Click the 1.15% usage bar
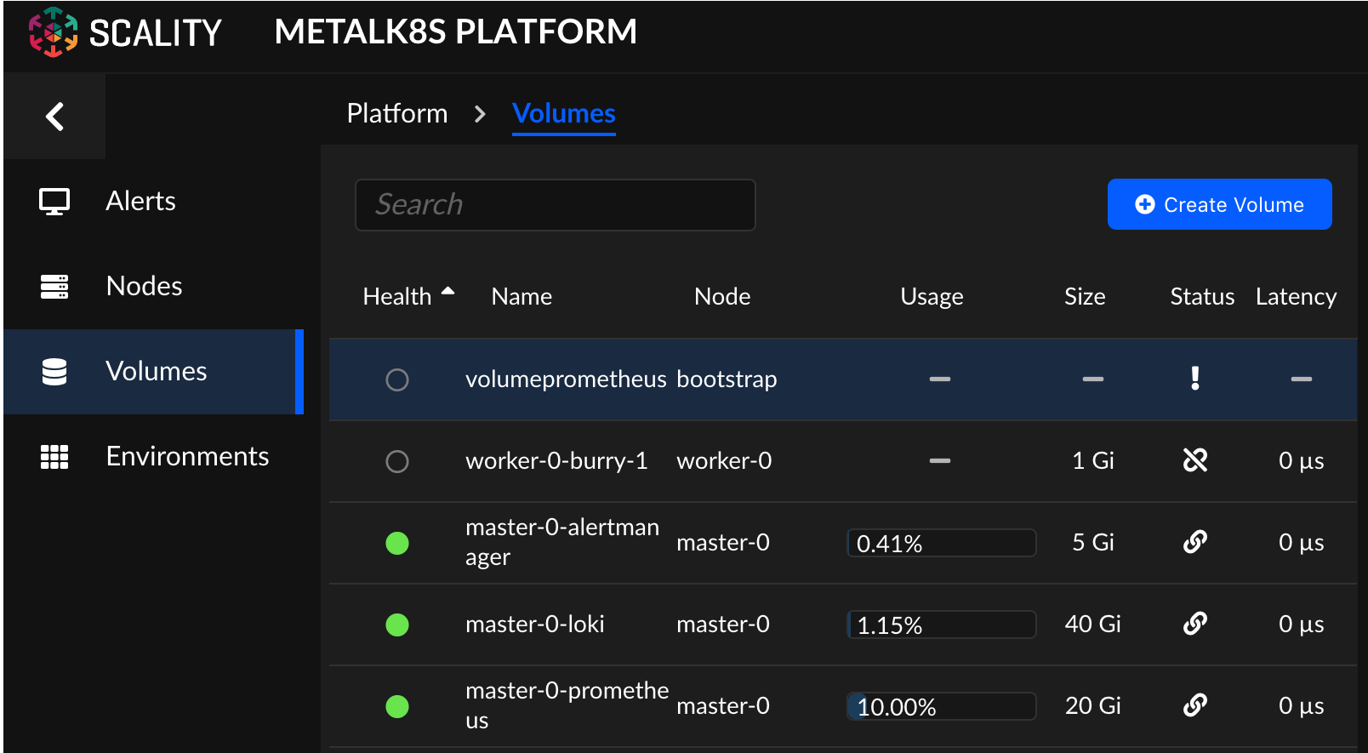The width and height of the screenshot is (1368, 753). point(942,625)
